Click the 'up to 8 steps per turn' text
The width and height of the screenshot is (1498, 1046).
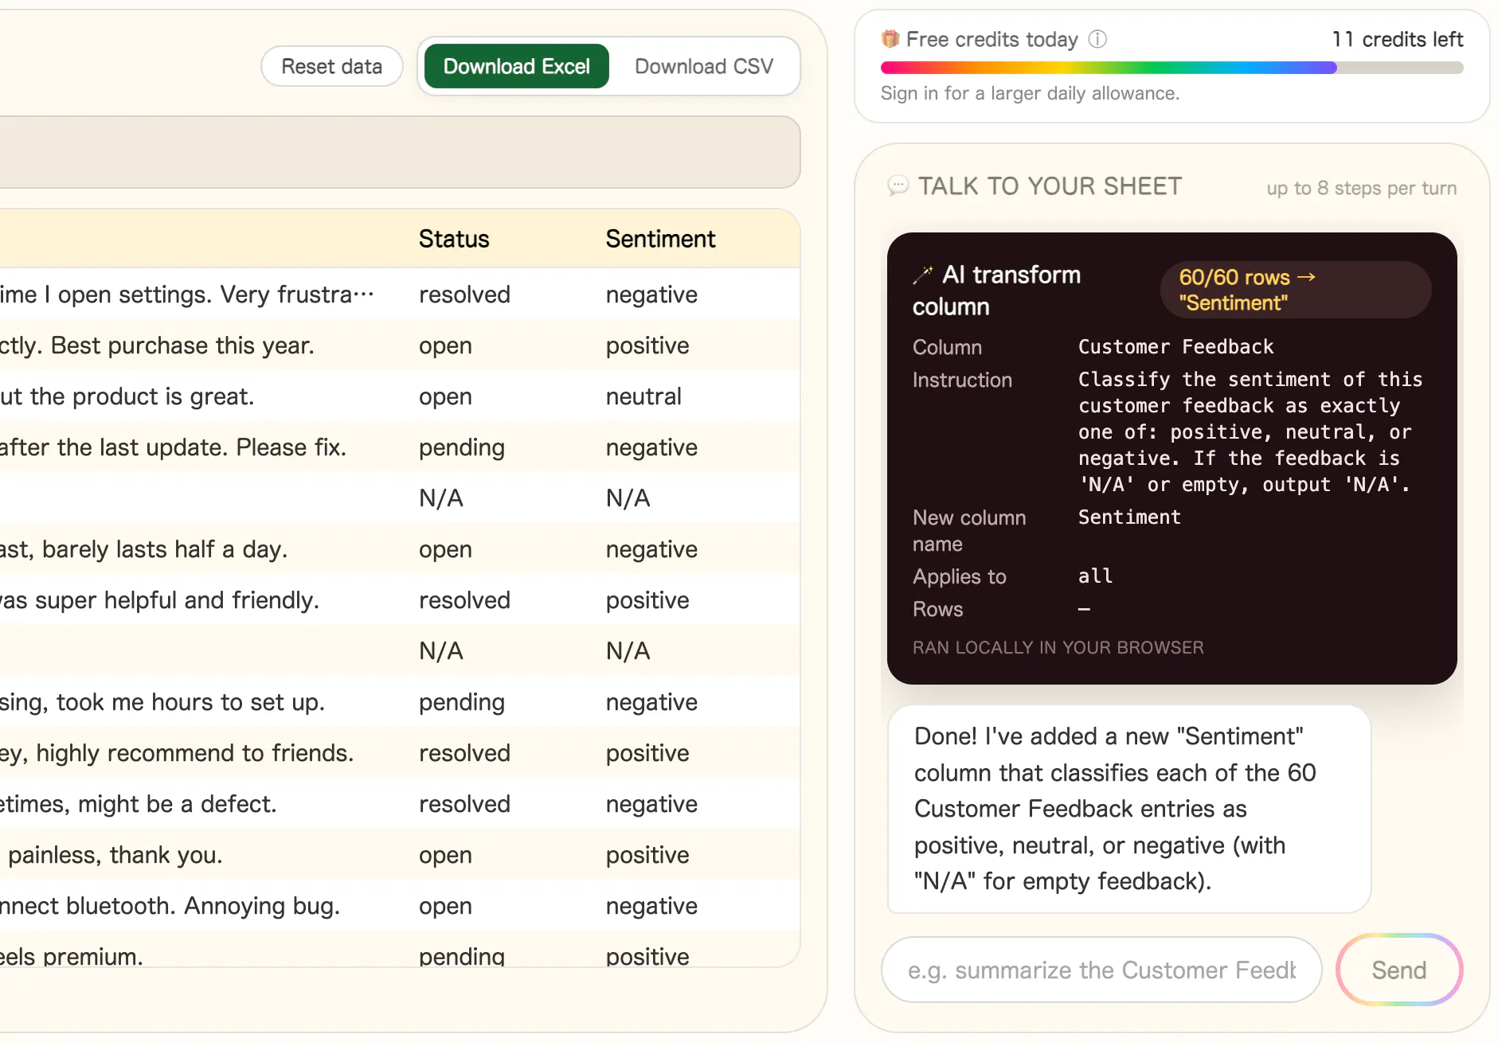(1361, 188)
